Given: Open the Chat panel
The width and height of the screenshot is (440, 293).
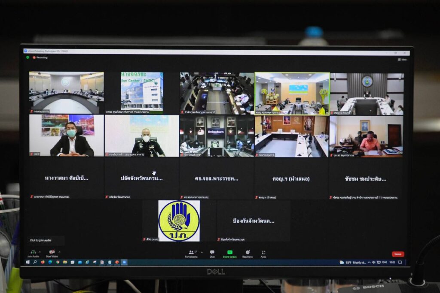Looking at the screenshot, I should [x=212, y=253].
